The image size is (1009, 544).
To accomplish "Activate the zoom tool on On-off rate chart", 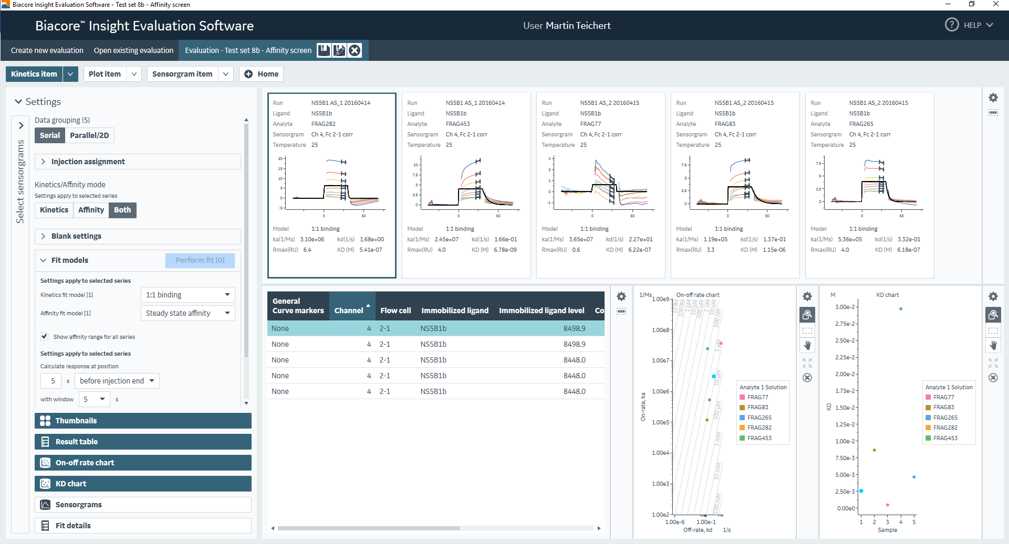I will pyautogui.click(x=807, y=315).
